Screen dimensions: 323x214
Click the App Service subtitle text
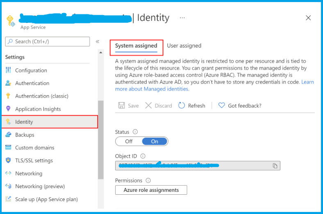33,27
